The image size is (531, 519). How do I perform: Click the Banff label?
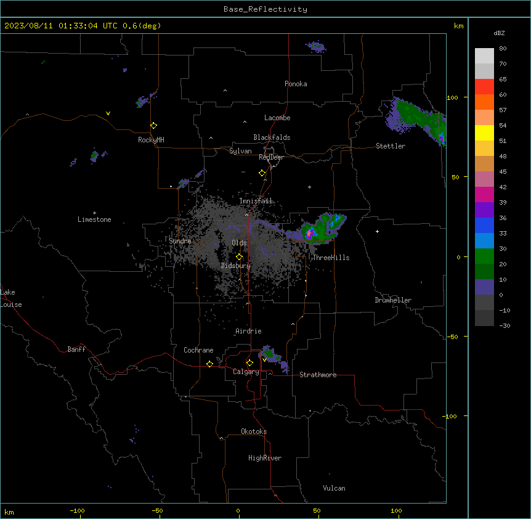point(76,349)
